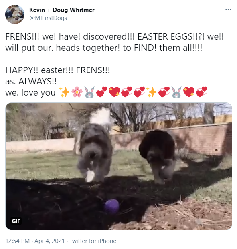Open the three-dot more options menu
Image resolution: width=237 pixels, height=249 pixels.
click(228, 10)
